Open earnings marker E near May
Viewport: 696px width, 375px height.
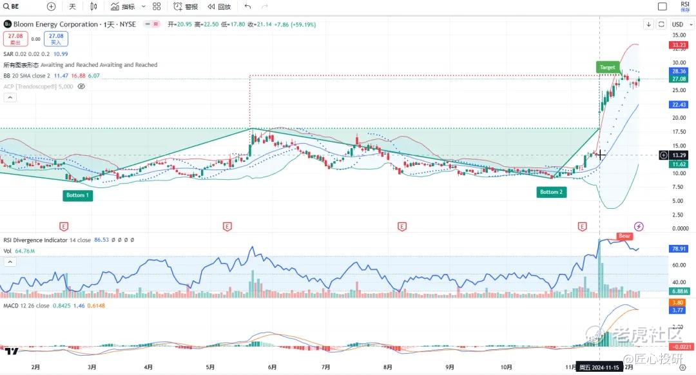click(227, 227)
